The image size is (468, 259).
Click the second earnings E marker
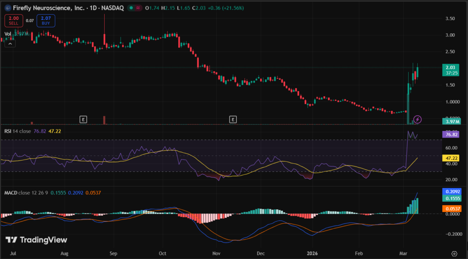[x=233, y=119]
